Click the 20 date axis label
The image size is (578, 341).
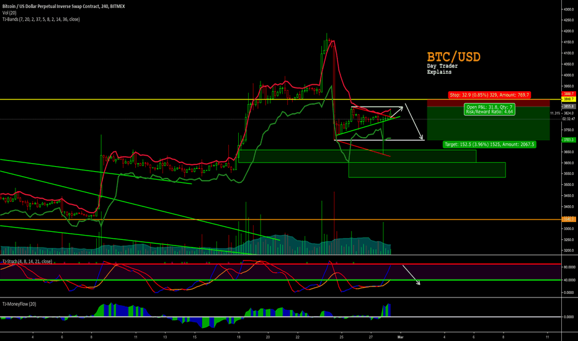pos(268,337)
